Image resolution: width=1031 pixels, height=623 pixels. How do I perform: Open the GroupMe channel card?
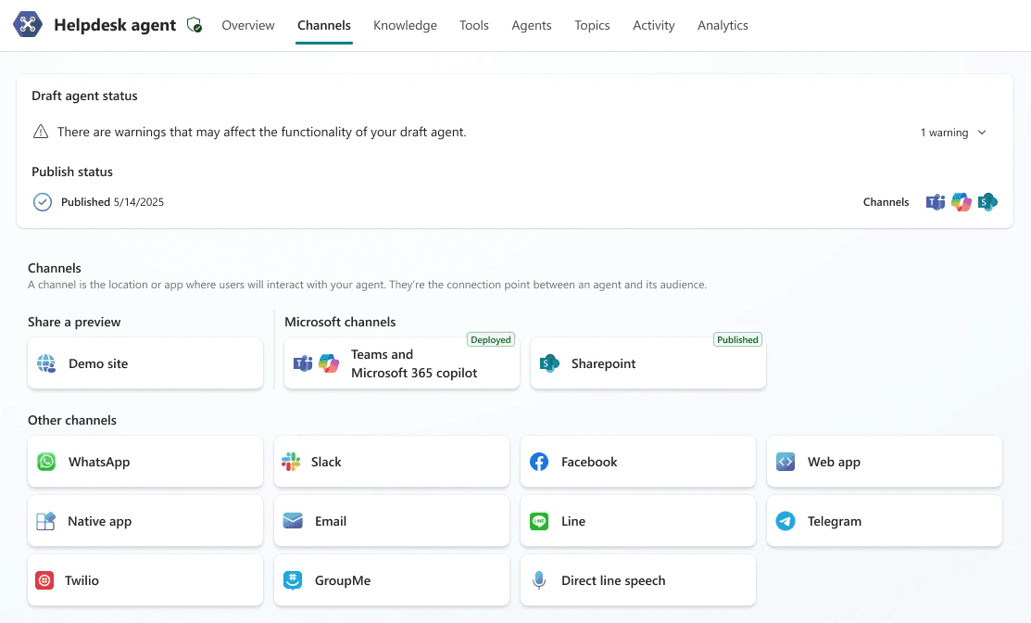(x=392, y=580)
